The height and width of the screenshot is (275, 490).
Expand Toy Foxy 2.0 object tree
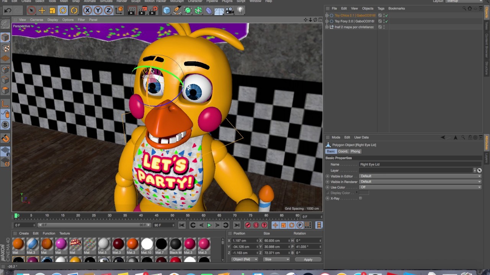pos(327,21)
